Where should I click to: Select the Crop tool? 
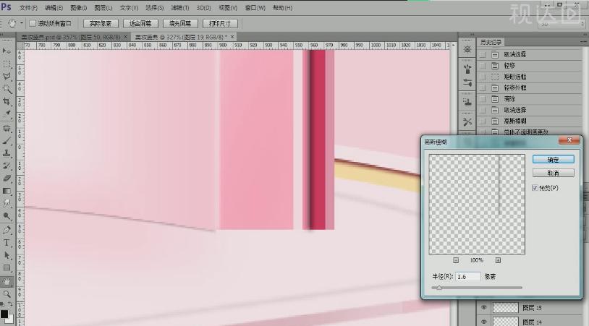[7, 101]
